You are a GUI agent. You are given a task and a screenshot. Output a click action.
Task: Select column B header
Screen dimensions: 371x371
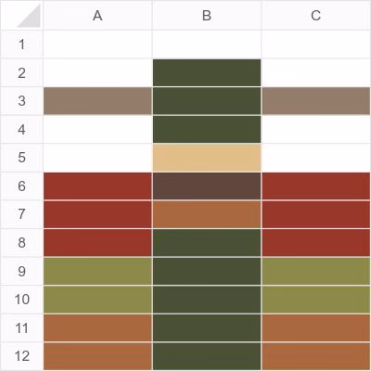coord(207,16)
